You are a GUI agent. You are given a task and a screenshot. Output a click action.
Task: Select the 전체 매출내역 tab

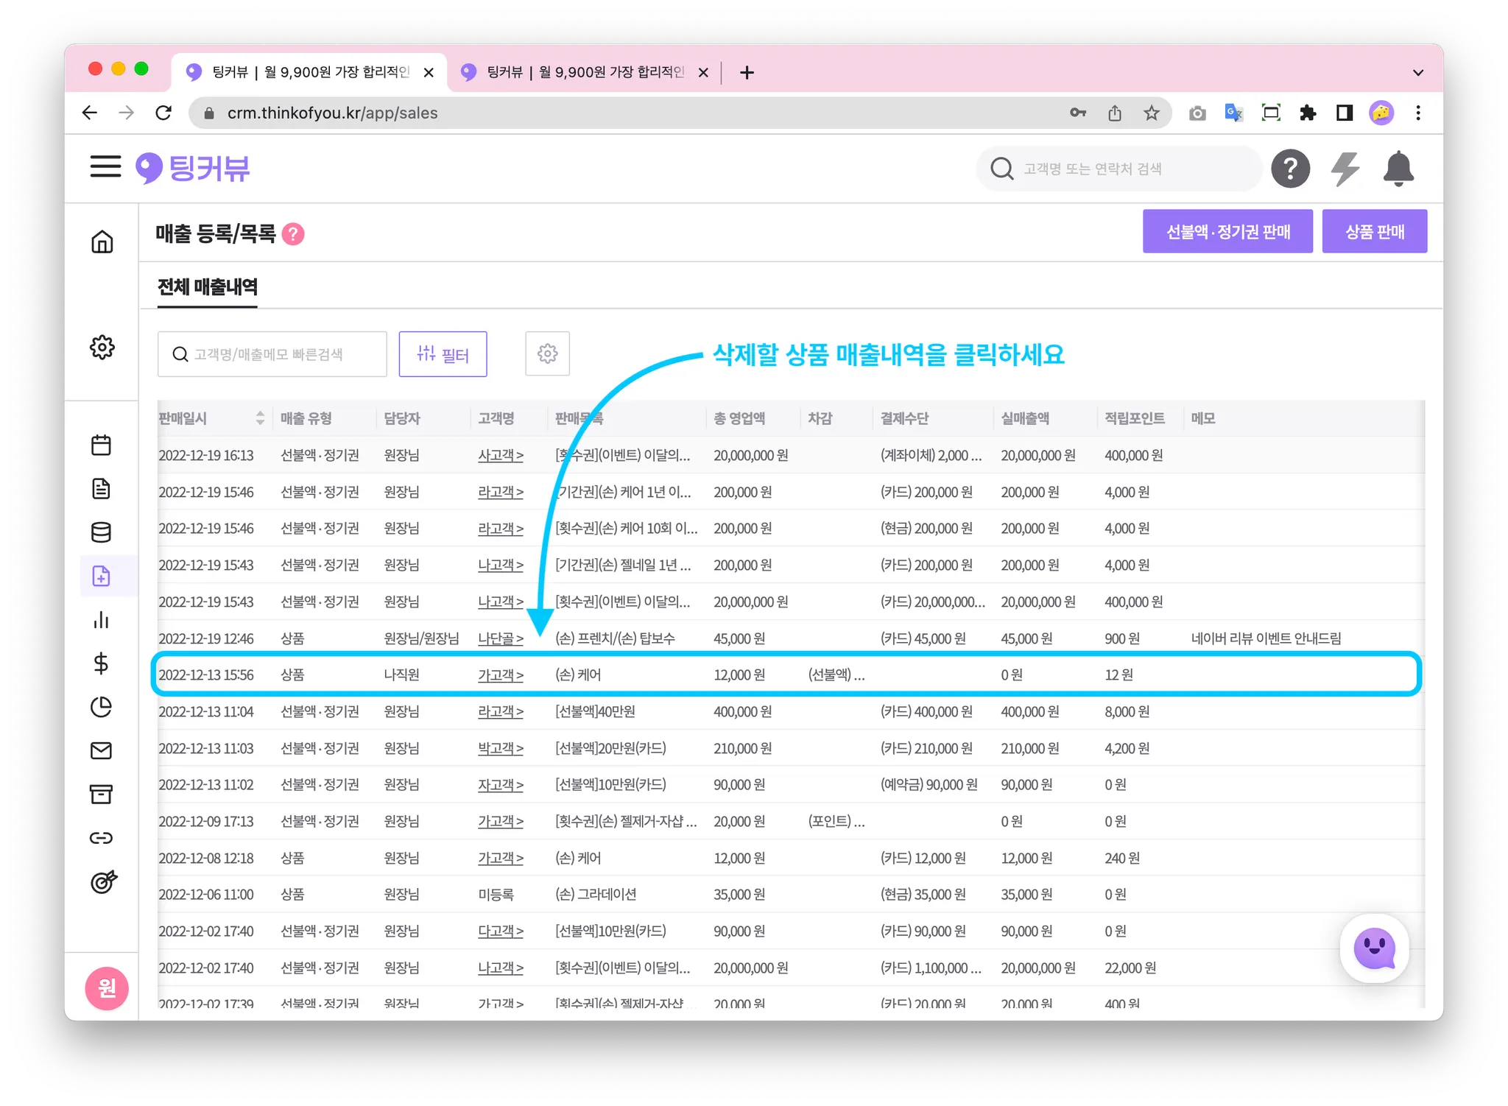pos(208,286)
